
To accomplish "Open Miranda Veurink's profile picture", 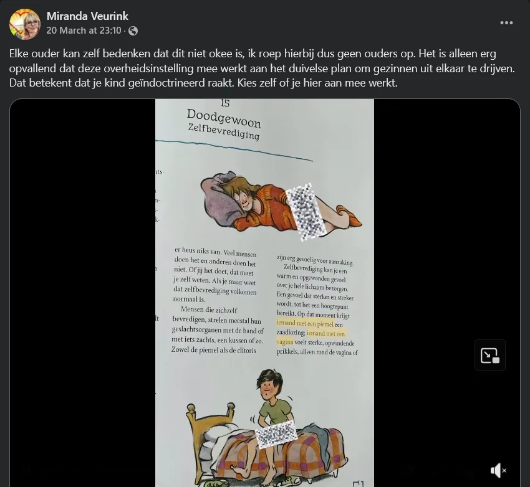I will (x=25, y=24).
